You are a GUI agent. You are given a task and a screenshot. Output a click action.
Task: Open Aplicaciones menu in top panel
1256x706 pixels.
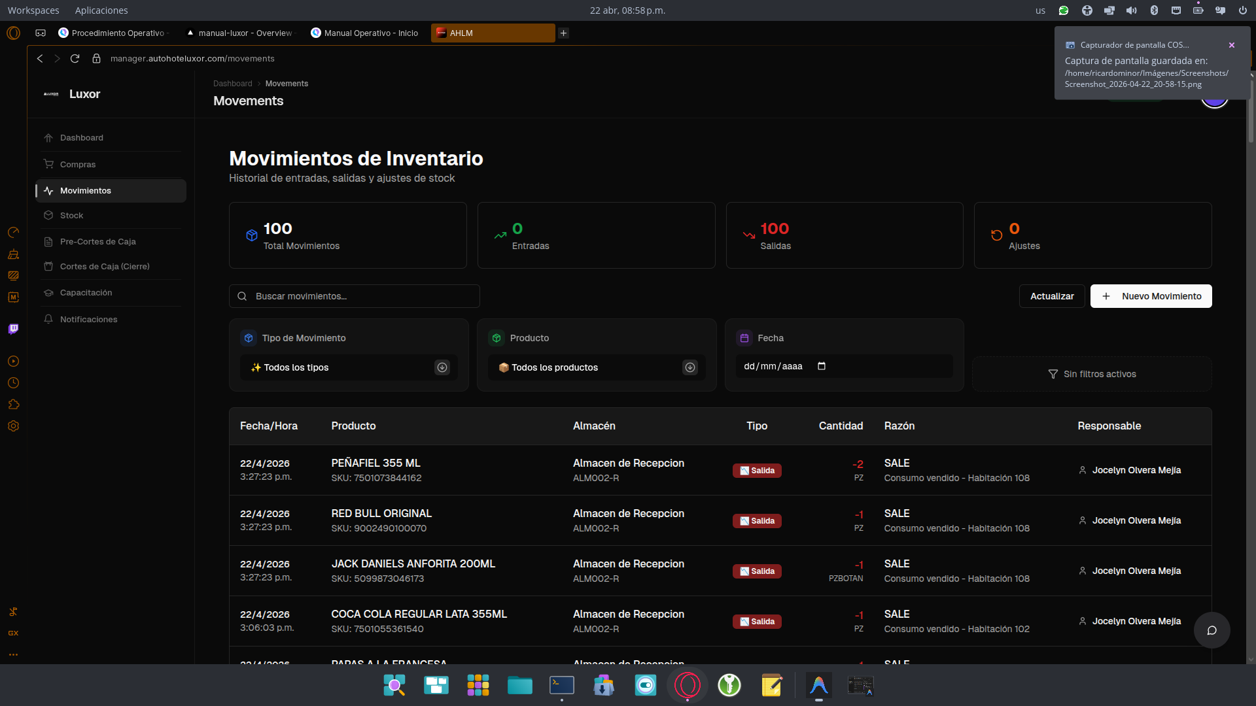pyautogui.click(x=101, y=10)
